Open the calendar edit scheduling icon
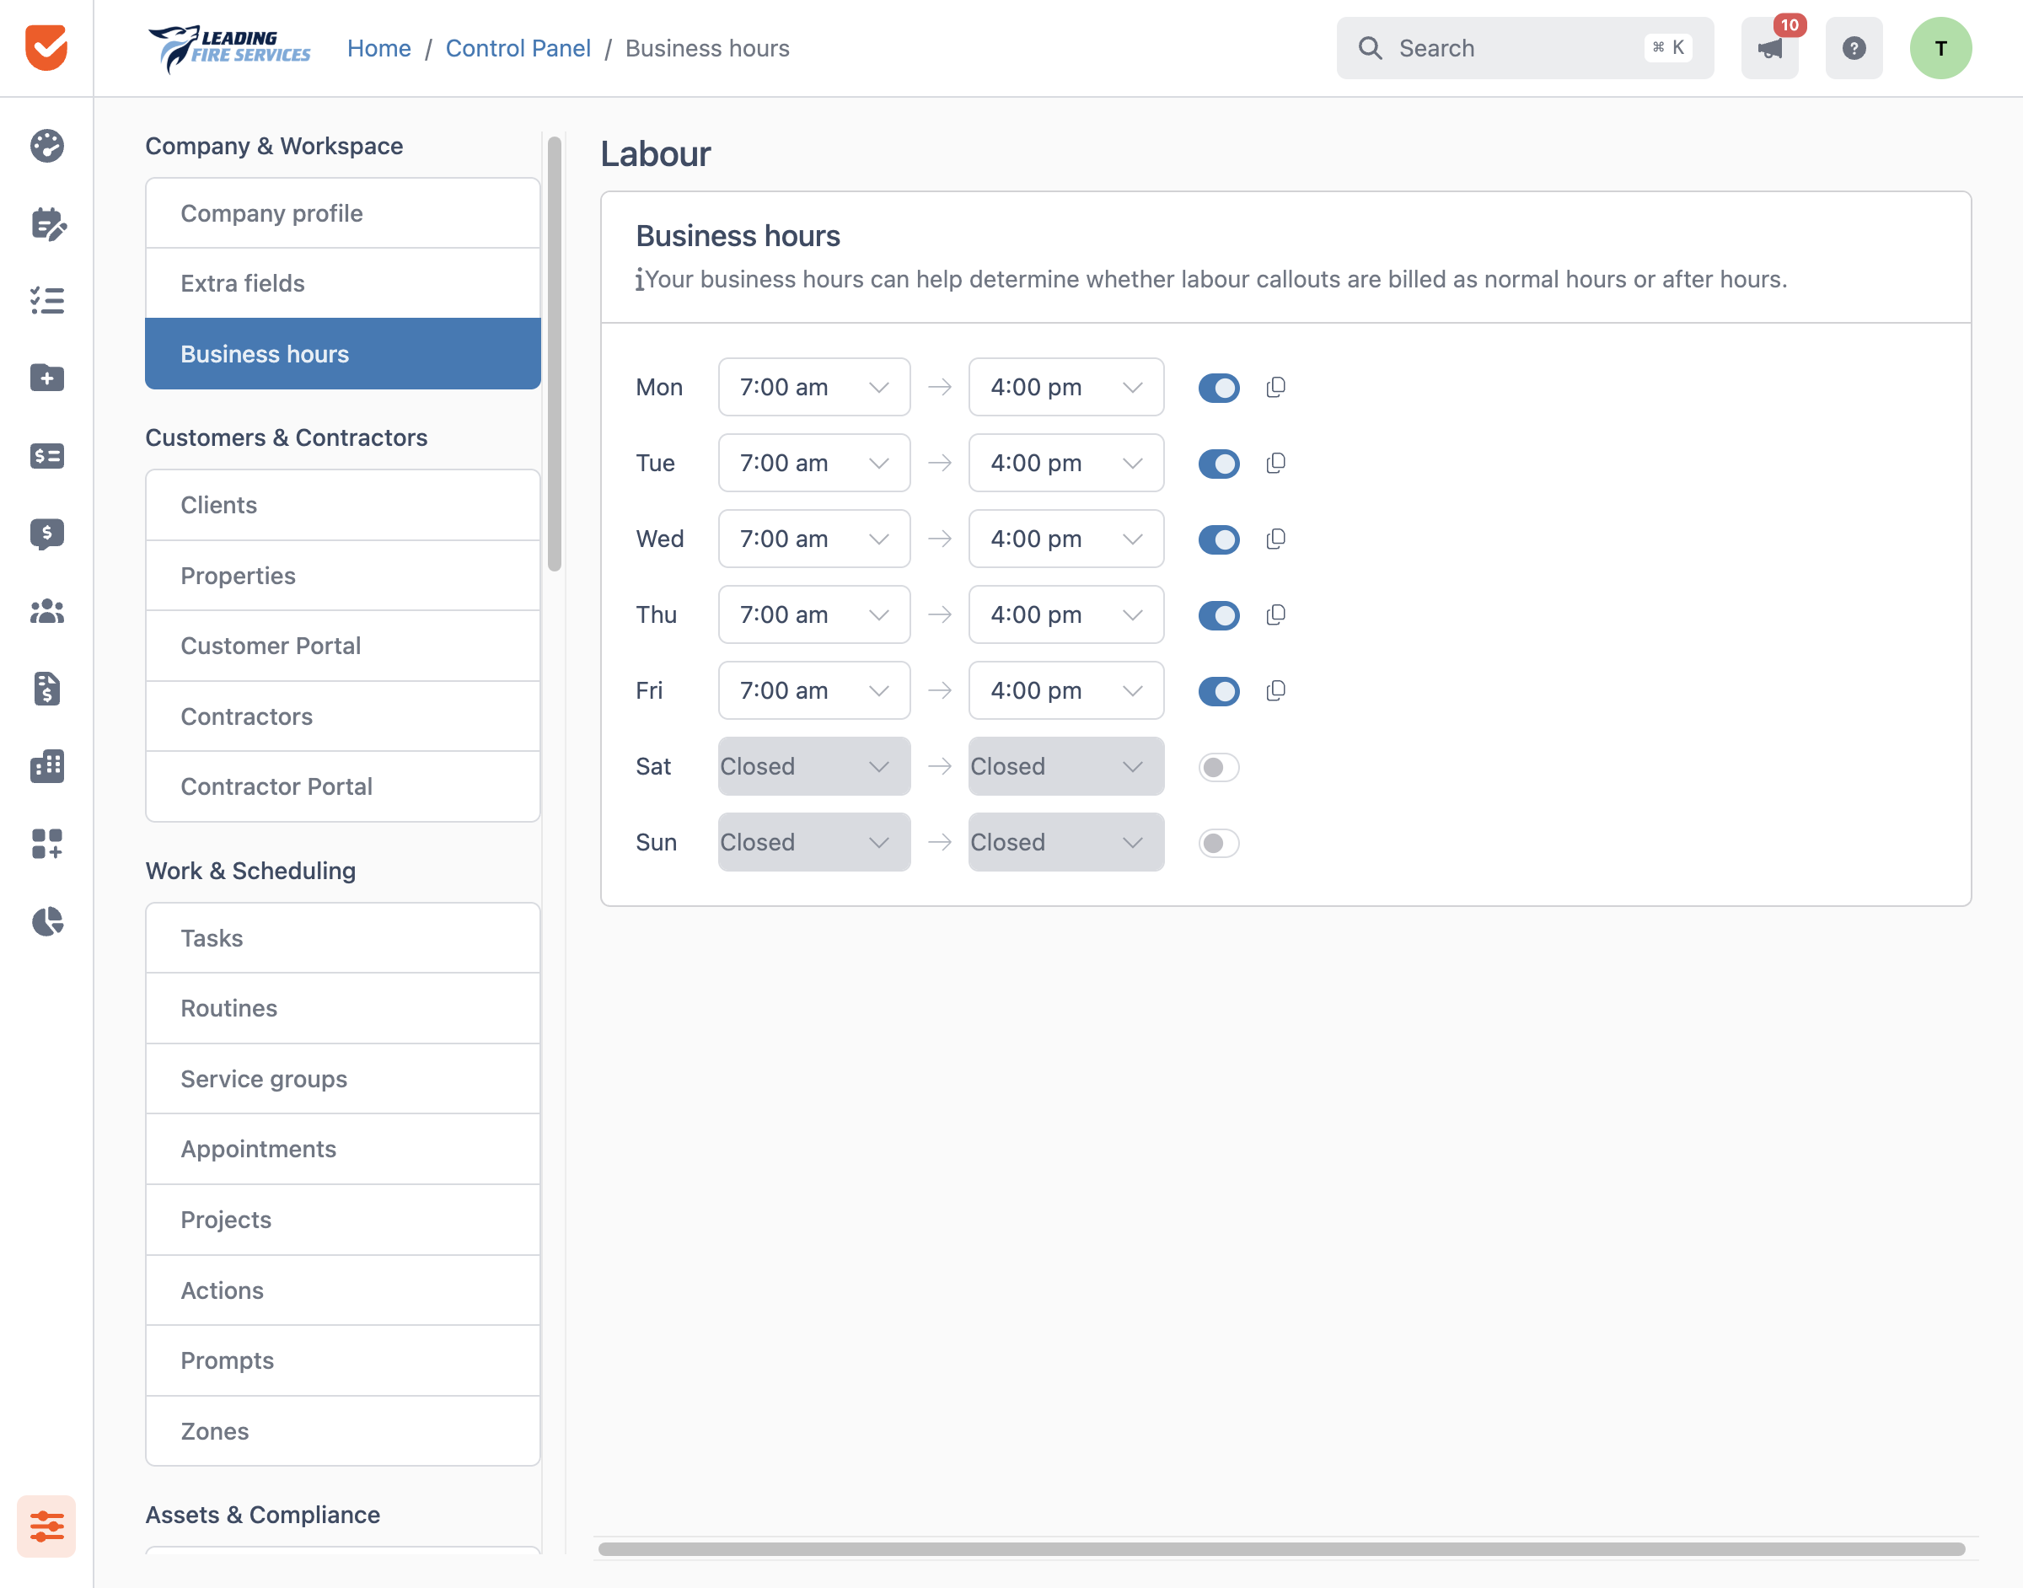2023x1588 pixels. pyautogui.click(x=46, y=223)
